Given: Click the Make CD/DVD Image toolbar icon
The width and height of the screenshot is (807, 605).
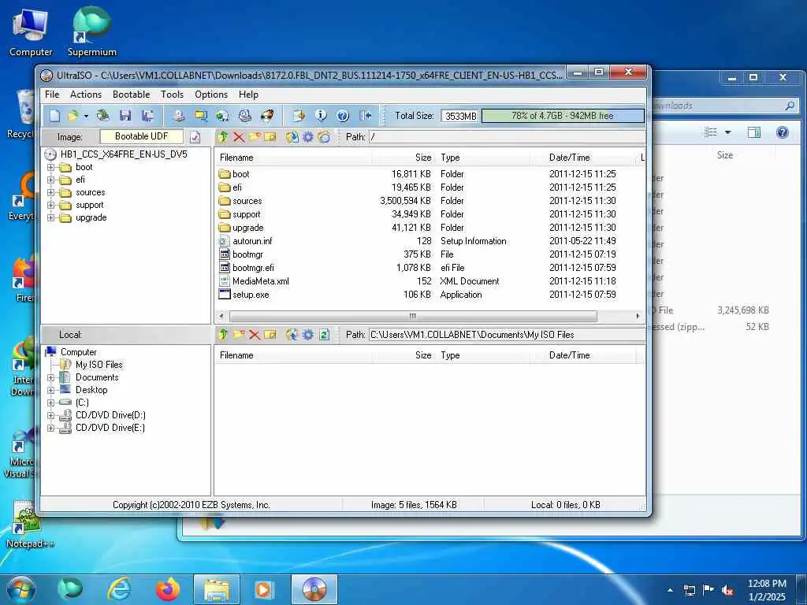Looking at the screenshot, I should point(179,116).
